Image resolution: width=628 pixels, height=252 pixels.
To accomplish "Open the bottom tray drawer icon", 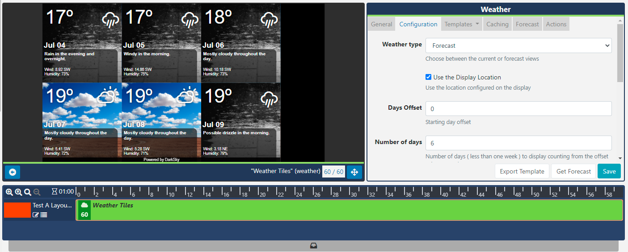I will 313,246.
